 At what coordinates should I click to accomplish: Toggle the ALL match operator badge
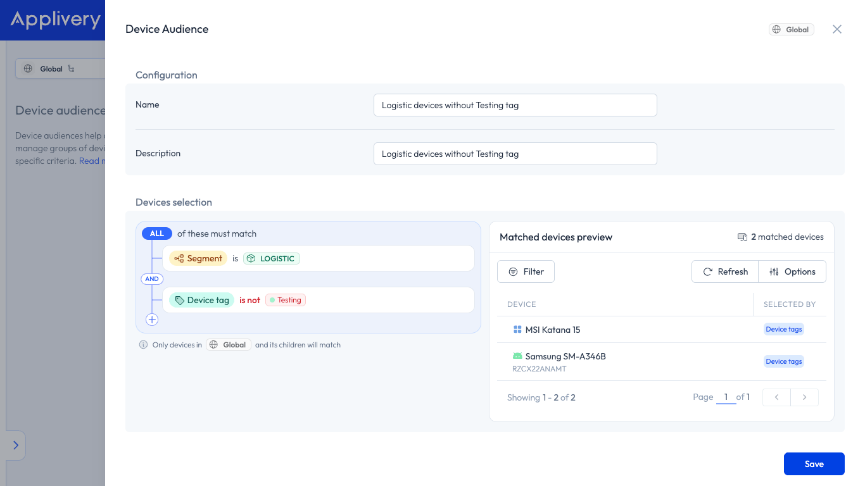tap(157, 234)
